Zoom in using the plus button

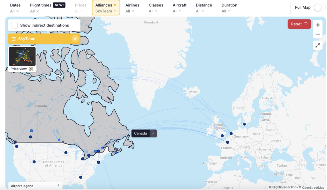tap(318, 25)
